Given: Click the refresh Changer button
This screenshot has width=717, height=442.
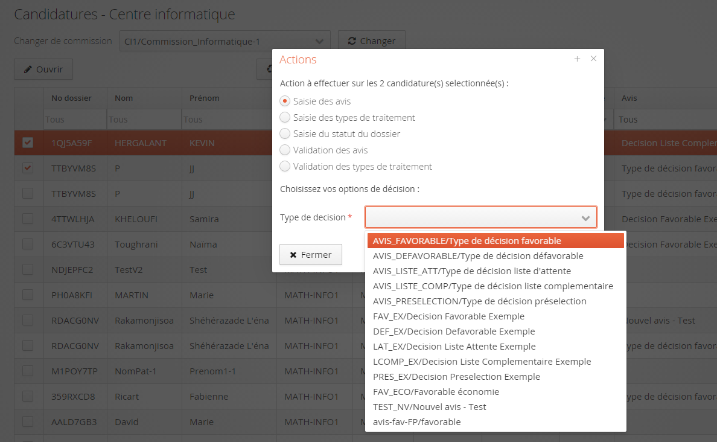Looking at the screenshot, I should tap(371, 41).
